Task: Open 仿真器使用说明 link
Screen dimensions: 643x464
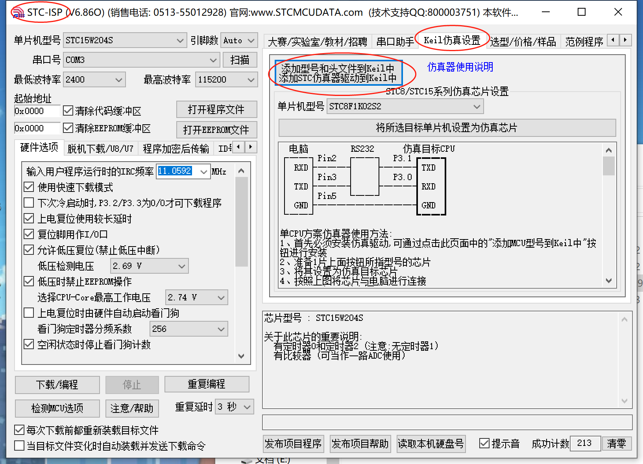Action: pos(460,67)
